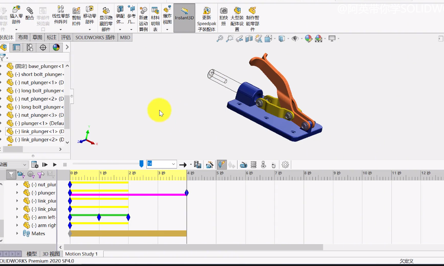The image size is (444, 266).
Task: Open the playback speed dropdown showing 1x
Action: pos(173,164)
